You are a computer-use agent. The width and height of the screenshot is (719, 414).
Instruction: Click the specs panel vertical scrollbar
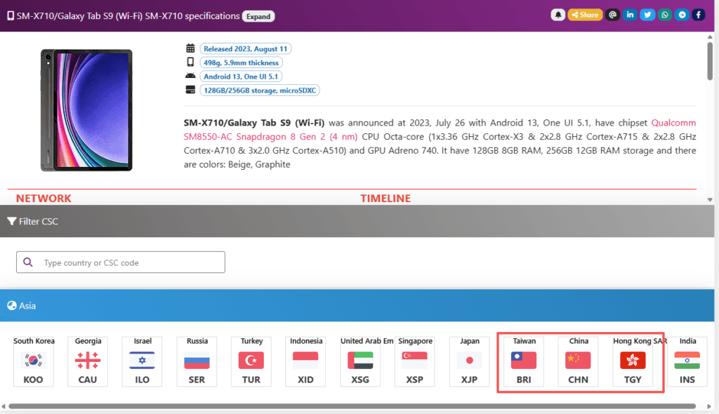point(710,61)
